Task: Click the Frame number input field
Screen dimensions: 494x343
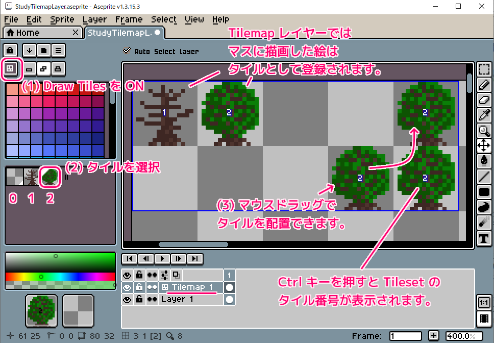Action: click(405, 336)
